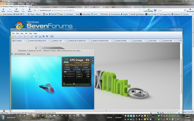Viewport: 194px width, 121px height.
Task: Open a new Firefox tab with plus button
Action: click(31, 6)
